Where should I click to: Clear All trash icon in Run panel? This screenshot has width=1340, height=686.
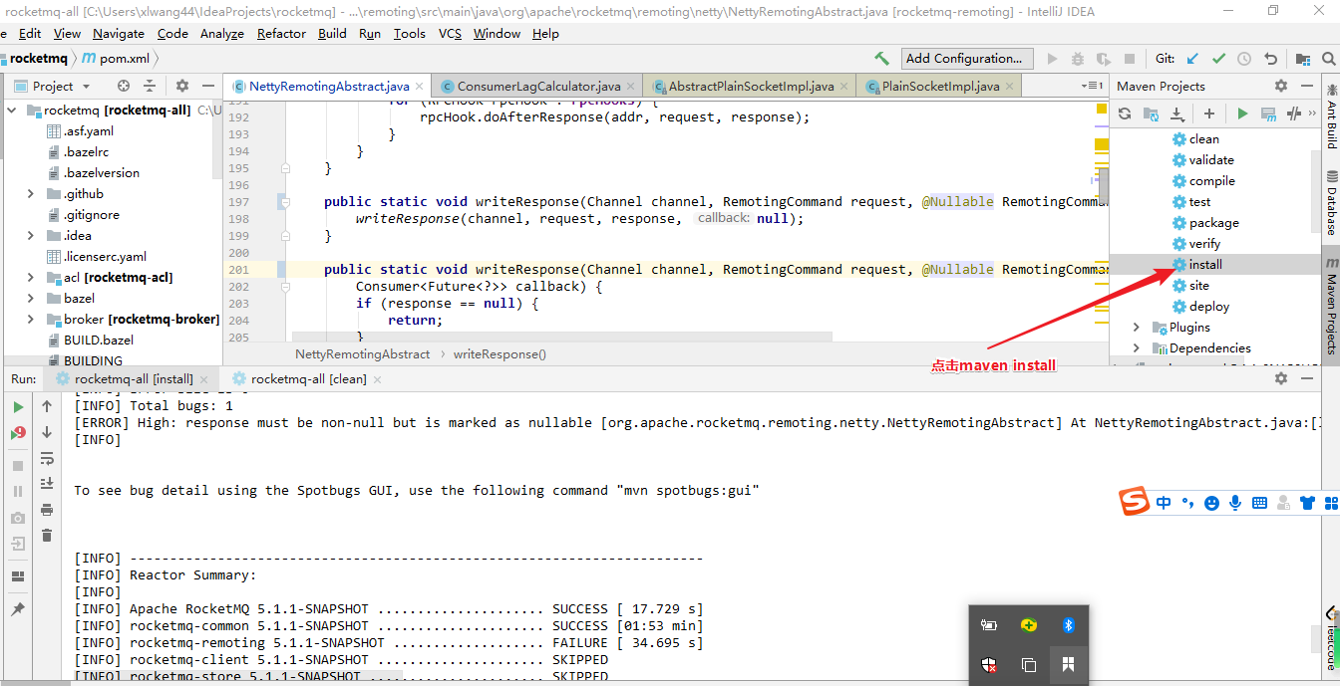coord(47,536)
